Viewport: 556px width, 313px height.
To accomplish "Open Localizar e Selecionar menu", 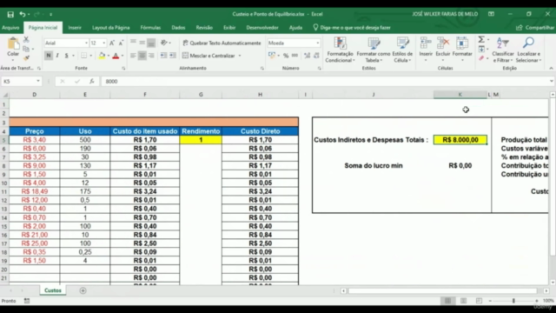I will tap(528, 50).
